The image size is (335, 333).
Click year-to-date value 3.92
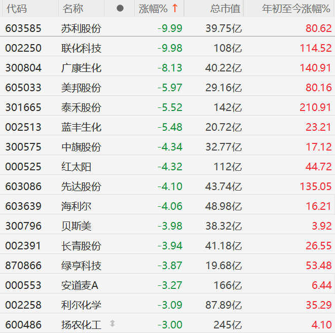[x=322, y=226]
